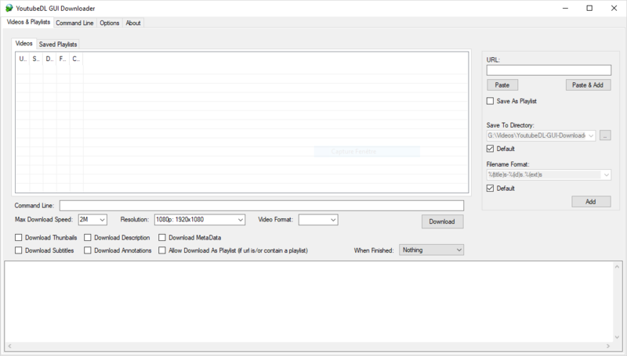627x356 pixels.
Task: Click the U.. column header
Action: pos(23,59)
